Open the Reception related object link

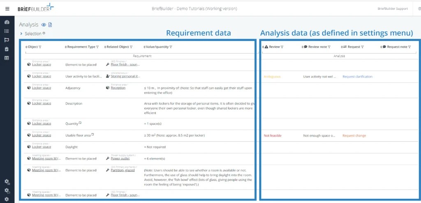118,88
